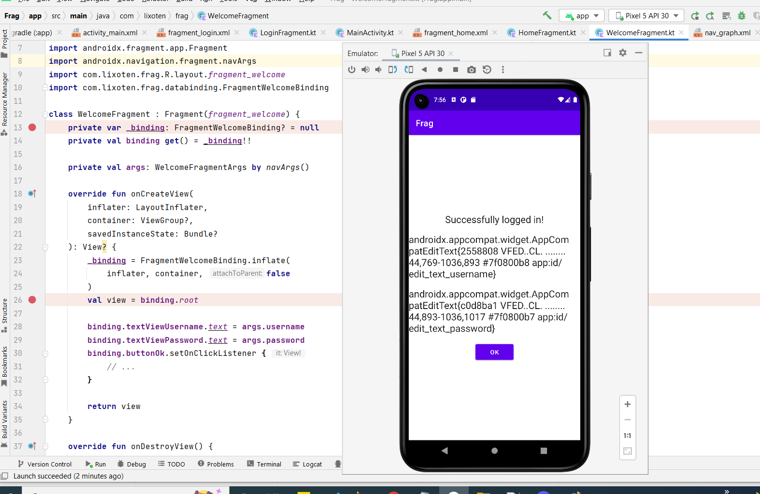760x494 pixels.
Task: Open the Project side panel
Action: tap(4, 43)
